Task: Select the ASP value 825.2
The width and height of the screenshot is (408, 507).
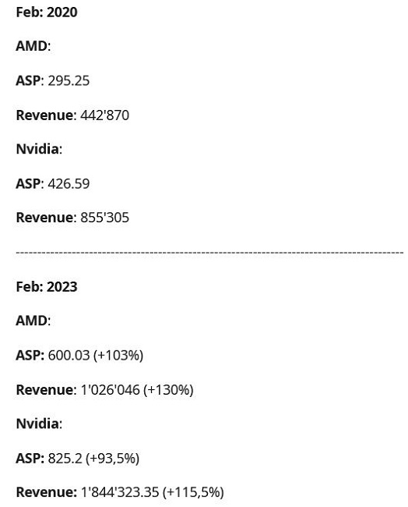Action: point(65,459)
